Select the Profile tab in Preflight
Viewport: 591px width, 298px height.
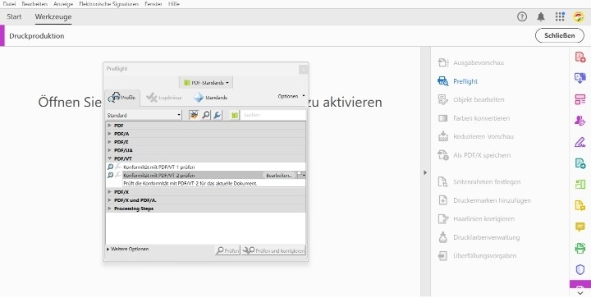point(122,98)
